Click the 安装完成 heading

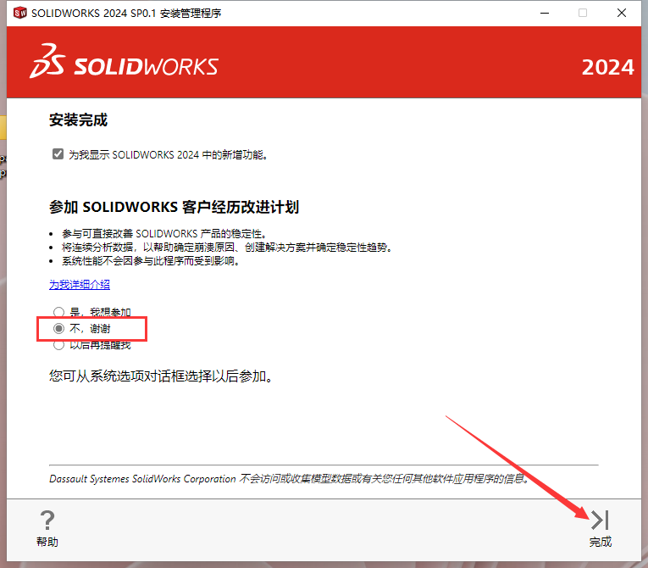click(79, 120)
